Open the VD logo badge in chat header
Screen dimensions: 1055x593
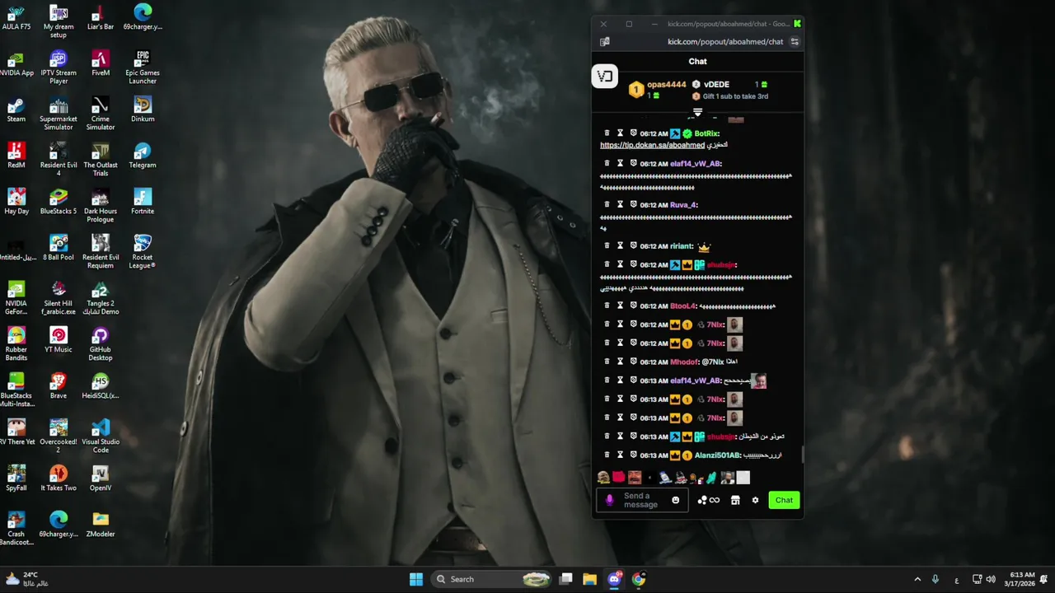[605, 77]
